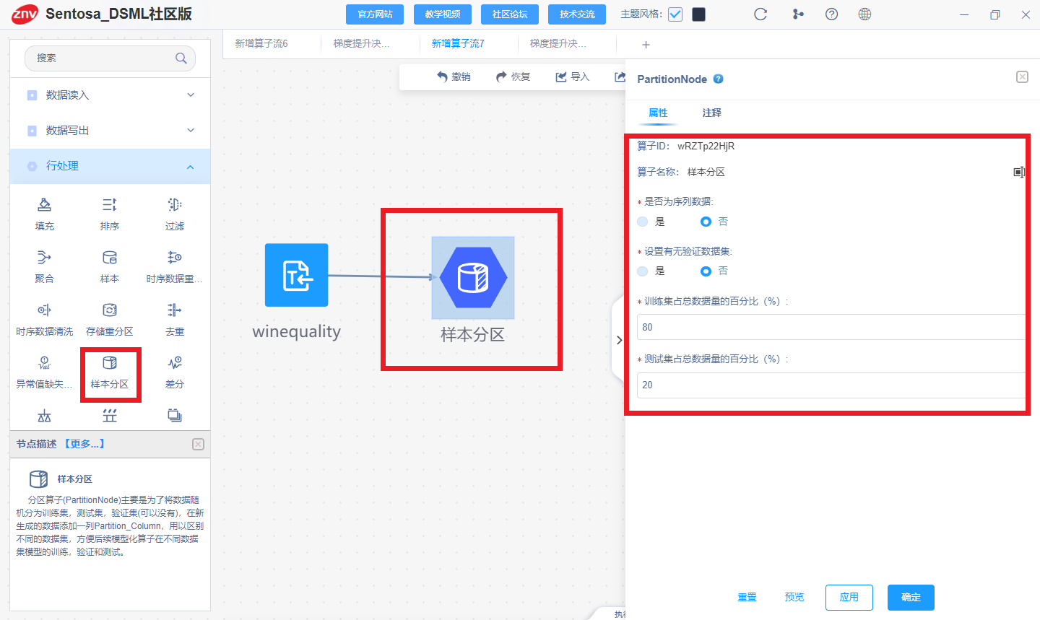The image size is (1040, 620).
Task: Click the 应用 apply button
Action: coord(849,598)
